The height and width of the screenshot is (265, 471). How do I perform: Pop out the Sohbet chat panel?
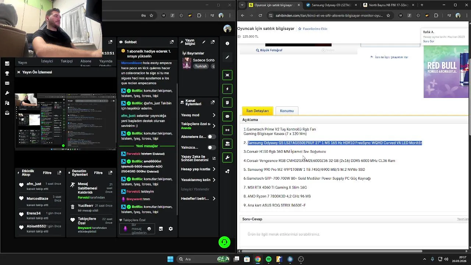pos(171,42)
